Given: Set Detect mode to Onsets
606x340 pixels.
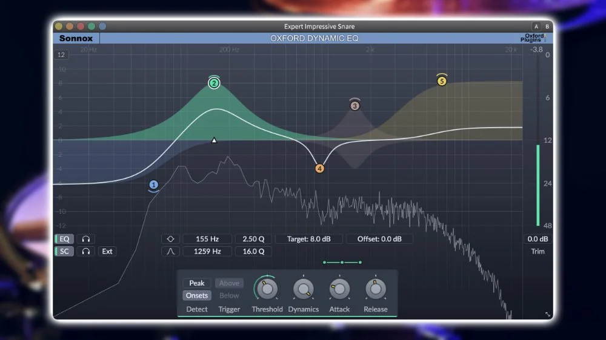Looking at the screenshot, I should click(x=197, y=295).
